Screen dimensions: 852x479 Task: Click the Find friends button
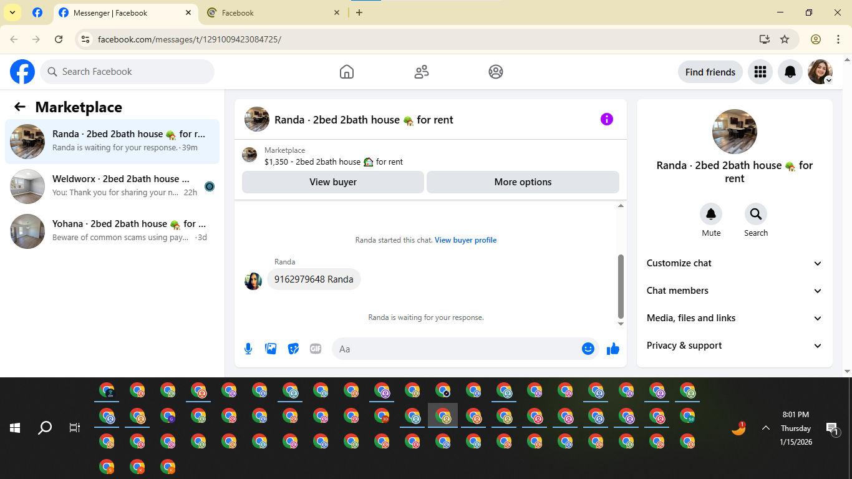point(710,72)
